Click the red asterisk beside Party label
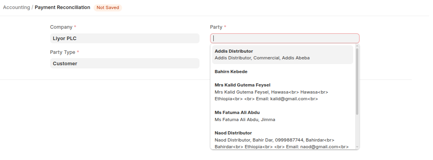The width and height of the screenshot is (433, 160). (x=225, y=27)
